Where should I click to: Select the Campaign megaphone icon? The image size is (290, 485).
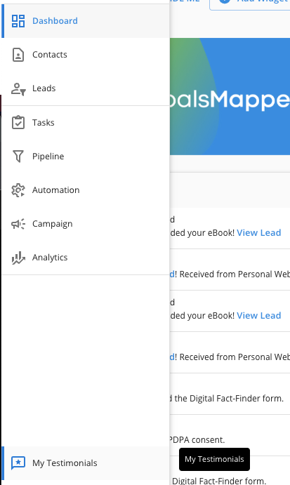tap(18, 224)
